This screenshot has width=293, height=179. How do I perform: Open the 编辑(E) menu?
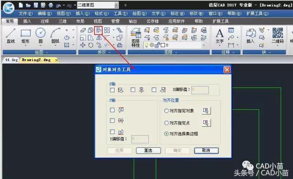tap(44, 13)
